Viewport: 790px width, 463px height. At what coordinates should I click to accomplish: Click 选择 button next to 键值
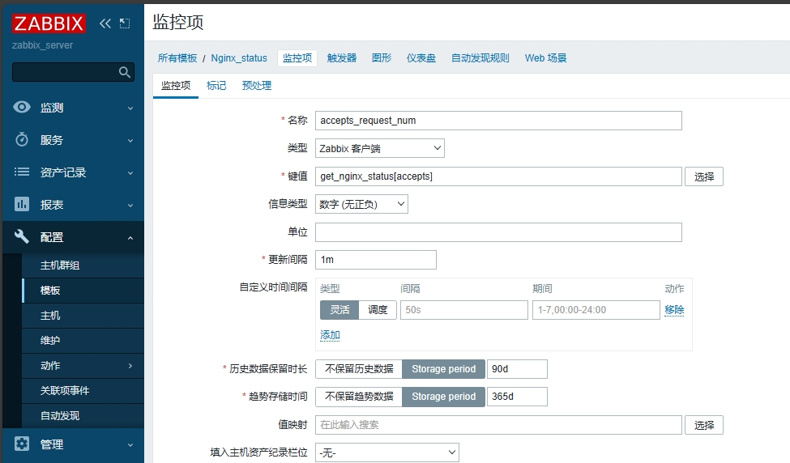pyautogui.click(x=703, y=176)
